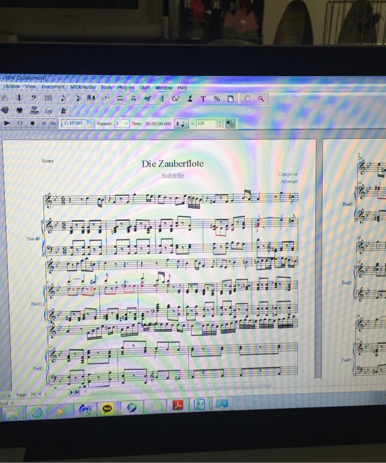Open the tempo note duration selector

coord(181,124)
